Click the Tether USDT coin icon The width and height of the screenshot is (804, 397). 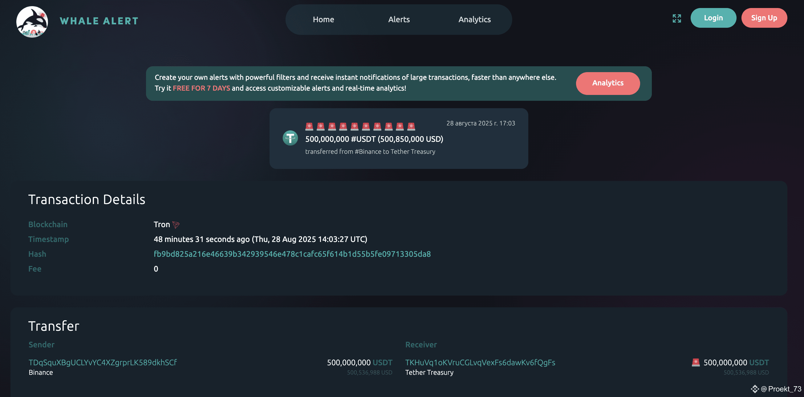click(290, 138)
